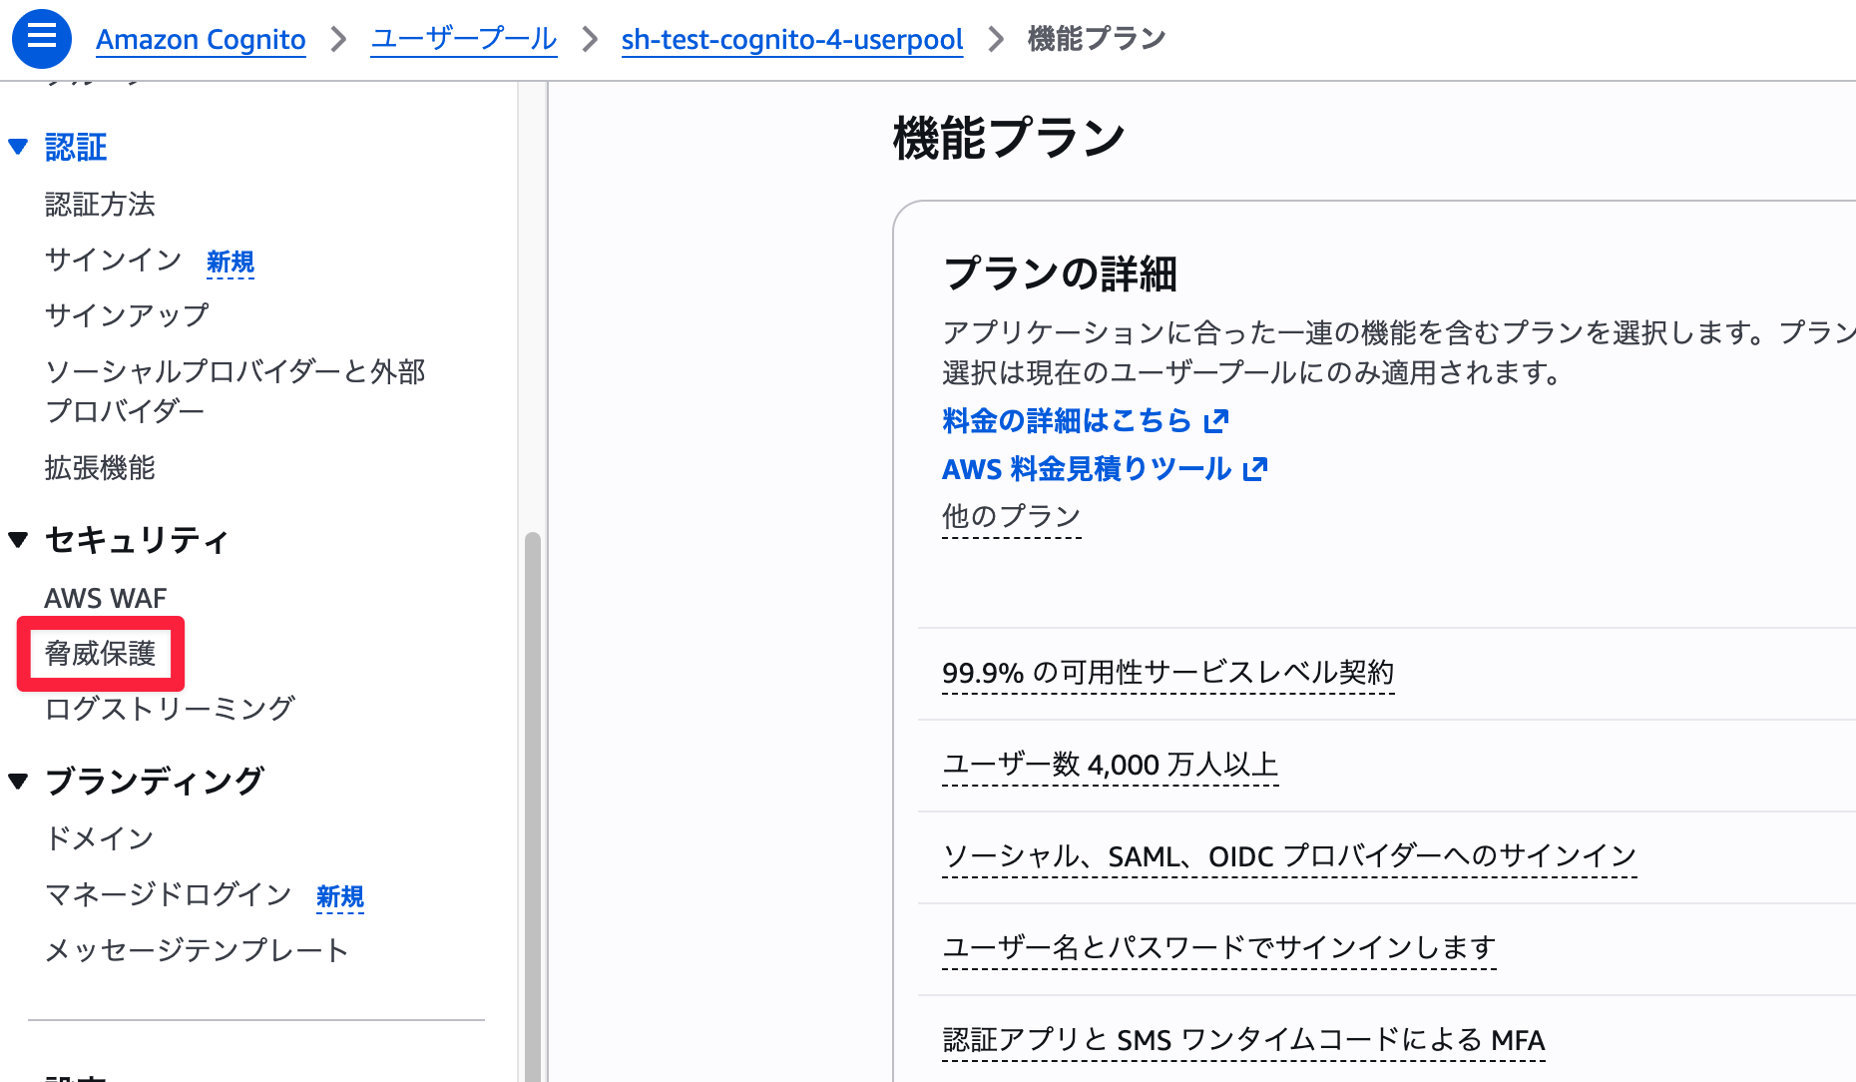The height and width of the screenshot is (1082, 1856).
Task: Collapse the セキュリティ section triangle
Action: (x=18, y=540)
